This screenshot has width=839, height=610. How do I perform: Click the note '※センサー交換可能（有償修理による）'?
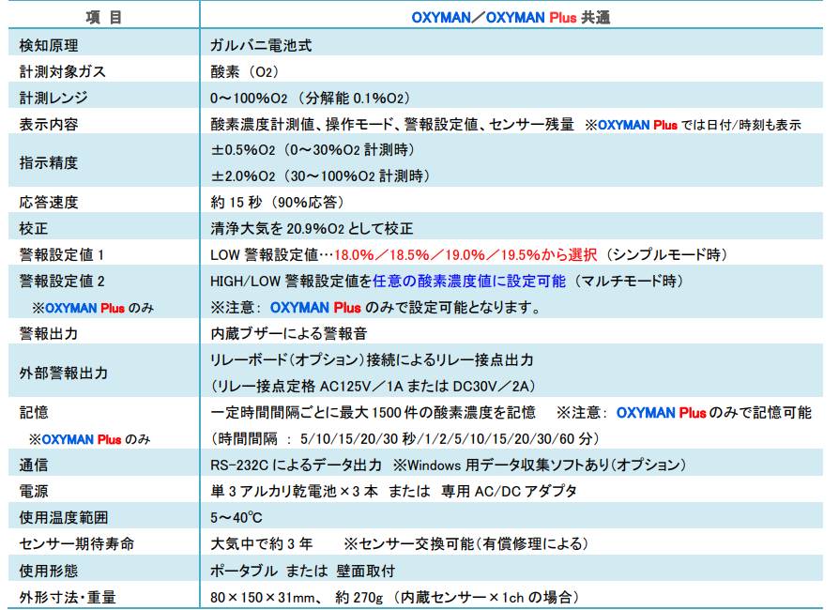(x=466, y=544)
